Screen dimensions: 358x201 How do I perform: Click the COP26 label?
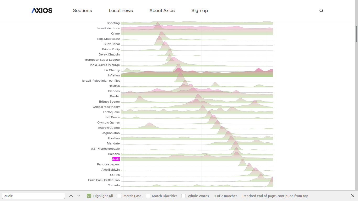(115, 175)
